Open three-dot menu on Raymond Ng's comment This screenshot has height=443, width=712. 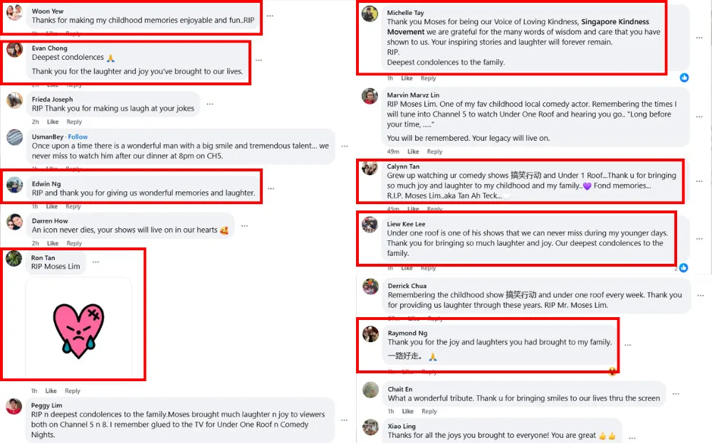[627, 345]
